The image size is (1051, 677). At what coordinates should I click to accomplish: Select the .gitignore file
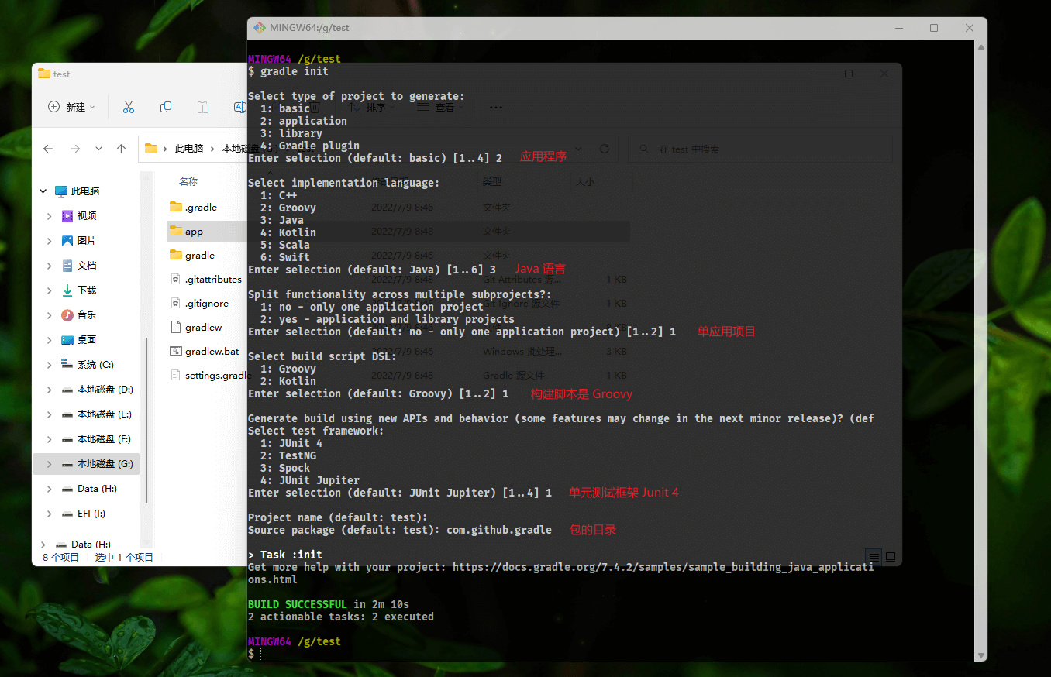[x=207, y=304]
